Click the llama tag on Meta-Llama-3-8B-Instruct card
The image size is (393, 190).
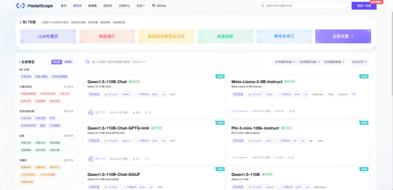point(269,94)
